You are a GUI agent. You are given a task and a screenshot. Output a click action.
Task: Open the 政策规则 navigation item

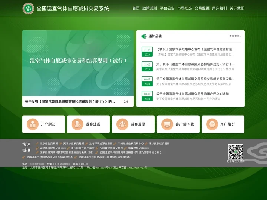pyautogui.click(x=150, y=8)
